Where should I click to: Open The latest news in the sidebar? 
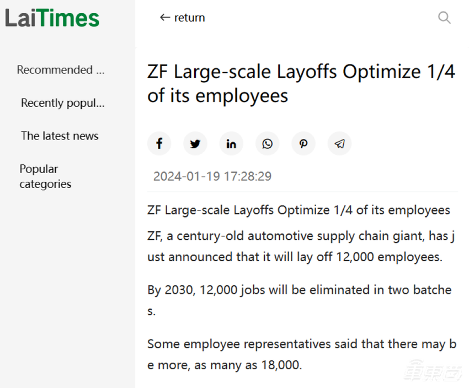tap(60, 136)
